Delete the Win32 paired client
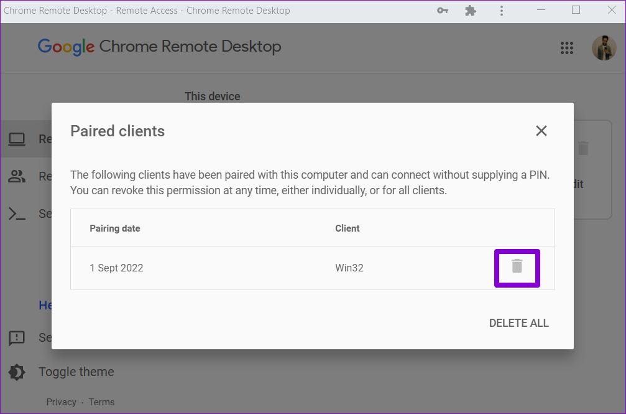The image size is (626, 414). click(x=517, y=266)
